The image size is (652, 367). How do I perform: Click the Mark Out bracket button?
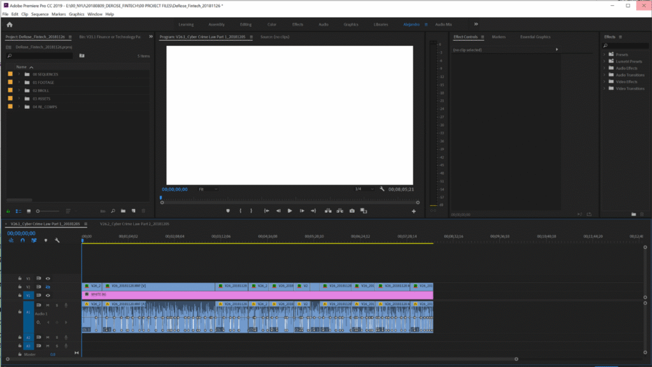click(251, 211)
